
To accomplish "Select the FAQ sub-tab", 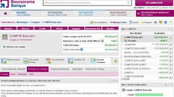I will [31, 74].
